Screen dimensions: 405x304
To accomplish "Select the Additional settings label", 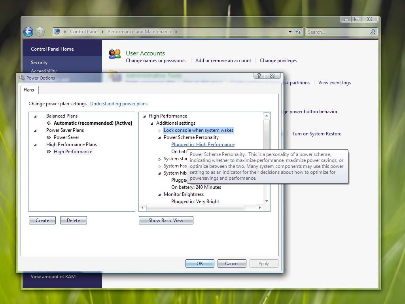I will [176, 123].
